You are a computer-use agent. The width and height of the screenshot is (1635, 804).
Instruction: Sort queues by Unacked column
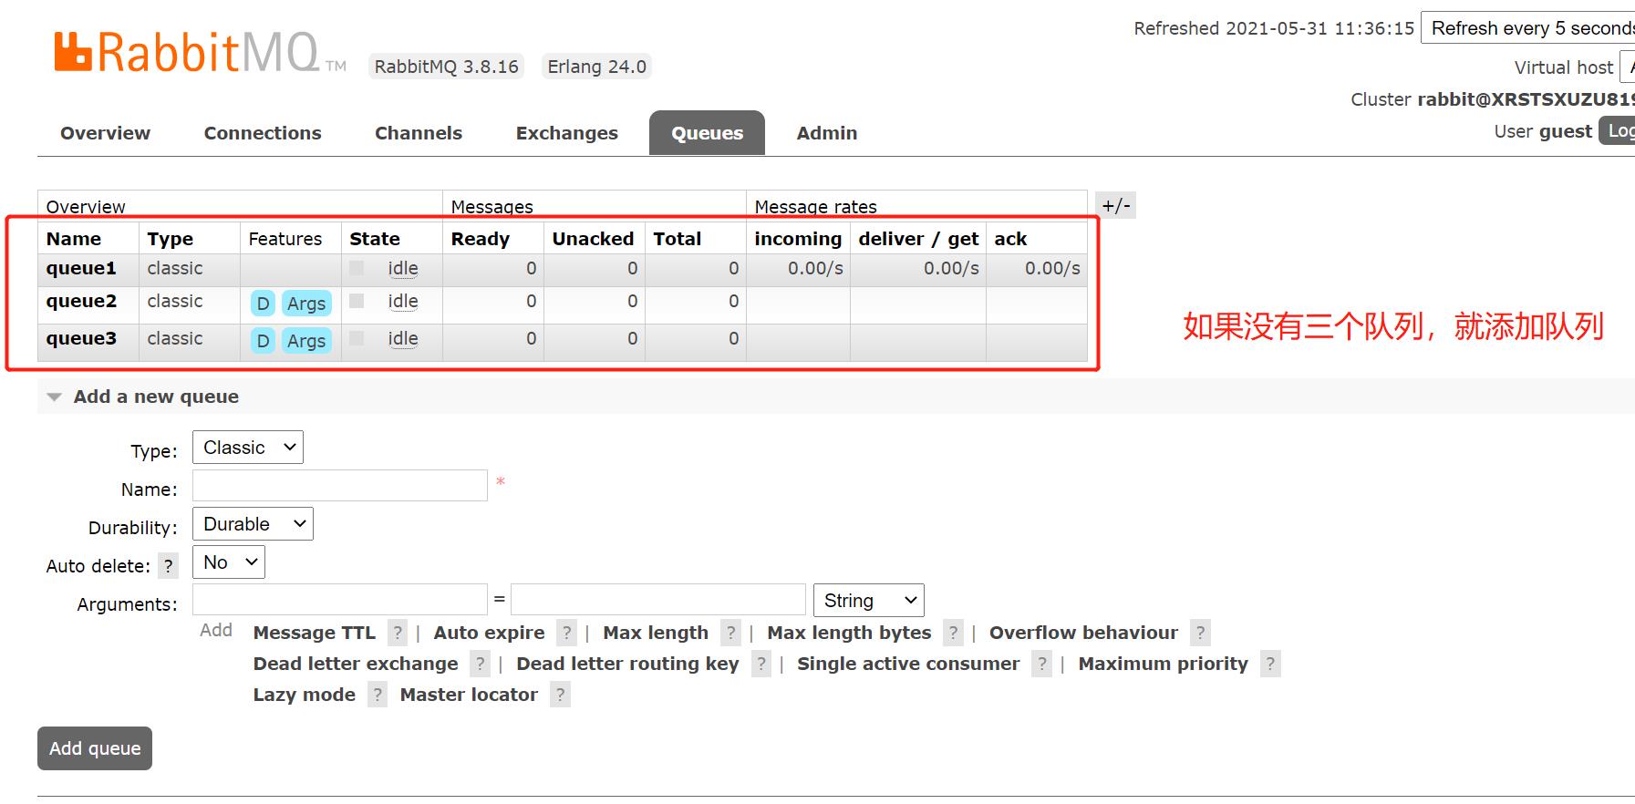[x=593, y=239]
